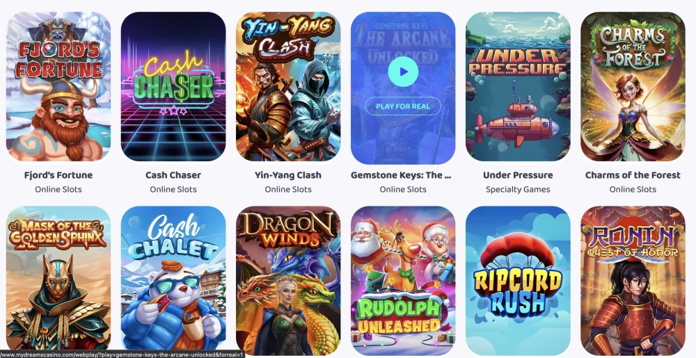Screen dimensions: 696x358
Task: Click the play icon on Gemstone Keys
Action: [x=403, y=72]
